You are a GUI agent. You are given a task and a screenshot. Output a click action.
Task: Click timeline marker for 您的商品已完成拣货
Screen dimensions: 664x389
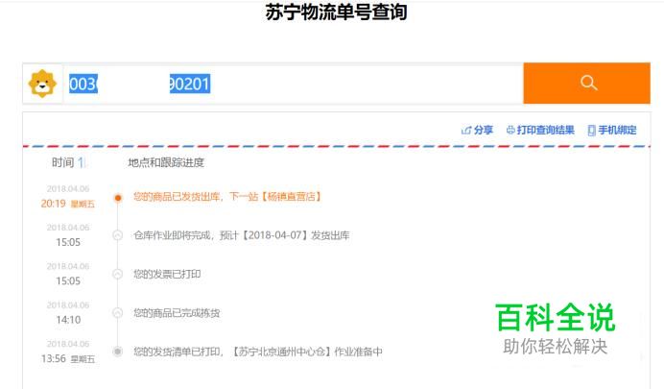coord(118,313)
